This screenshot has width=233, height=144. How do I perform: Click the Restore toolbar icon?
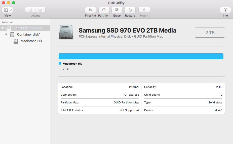130,10
